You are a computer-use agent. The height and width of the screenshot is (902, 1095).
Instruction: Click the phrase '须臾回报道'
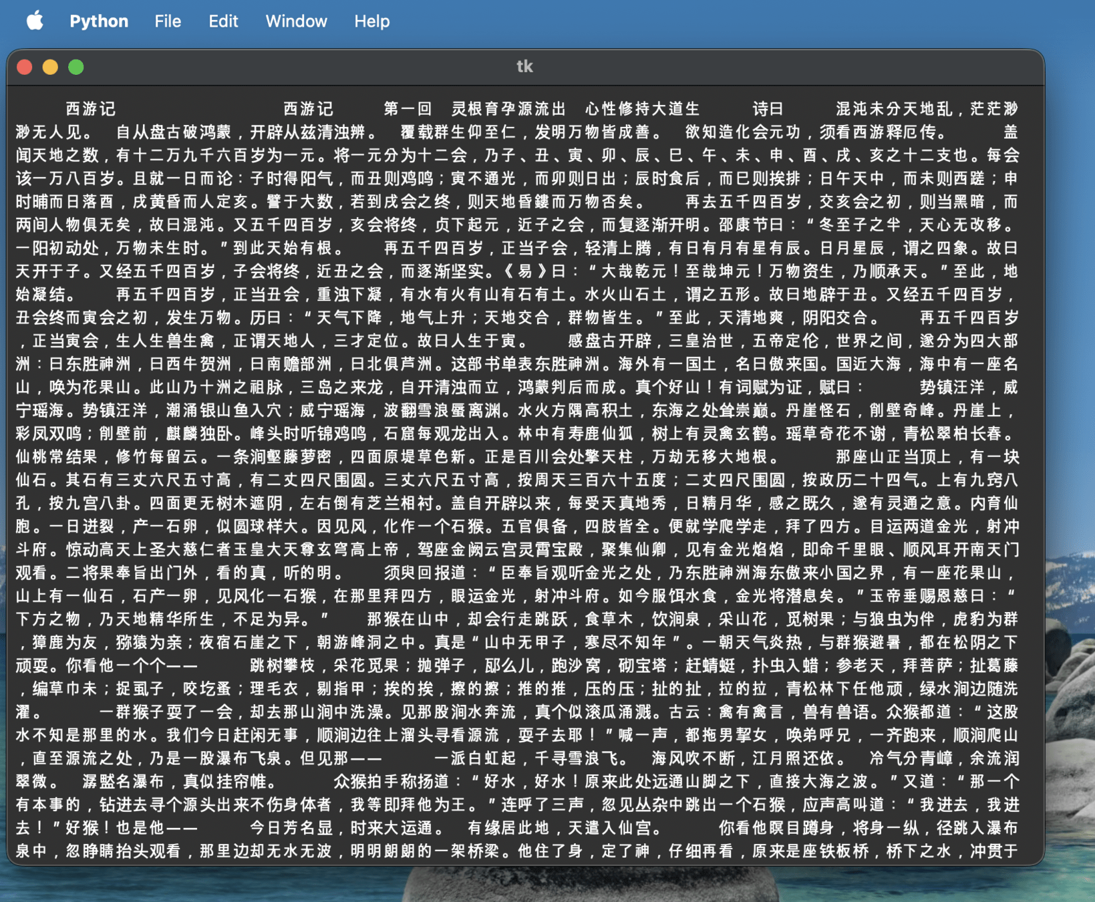click(x=424, y=574)
